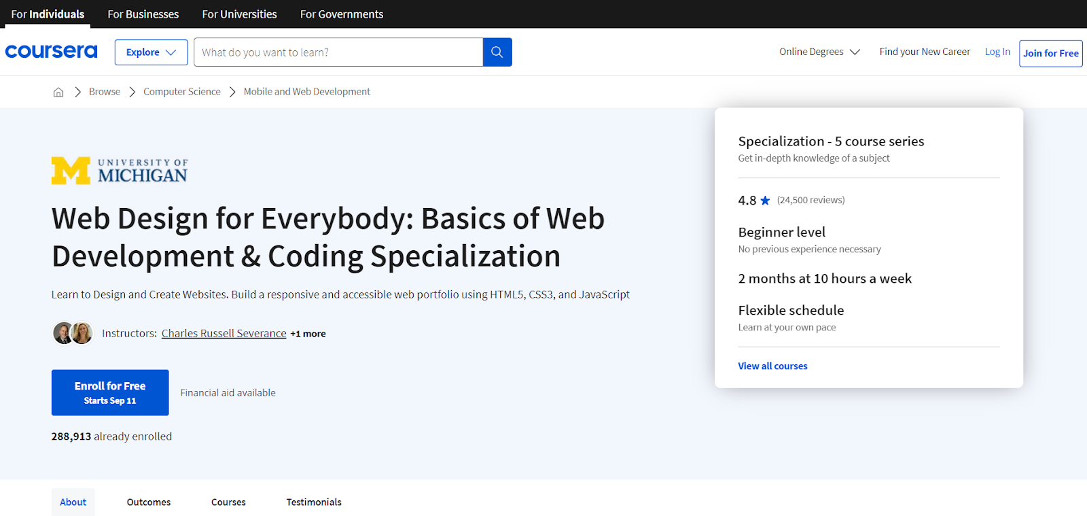
Task: Click the Flexible schedule text
Action: pyautogui.click(x=791, y=311)
